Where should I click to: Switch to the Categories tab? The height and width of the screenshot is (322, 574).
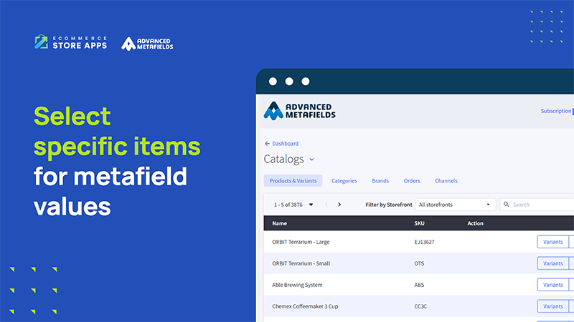point(344,181)
